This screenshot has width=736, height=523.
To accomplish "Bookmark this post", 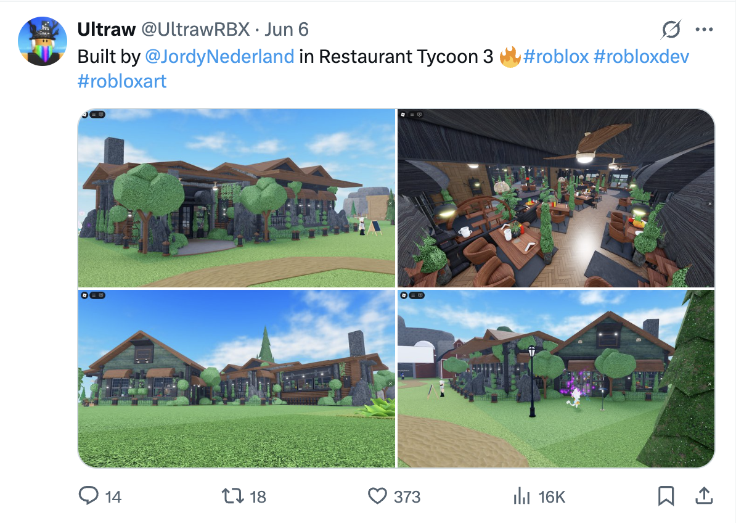I will click(666, 496).
